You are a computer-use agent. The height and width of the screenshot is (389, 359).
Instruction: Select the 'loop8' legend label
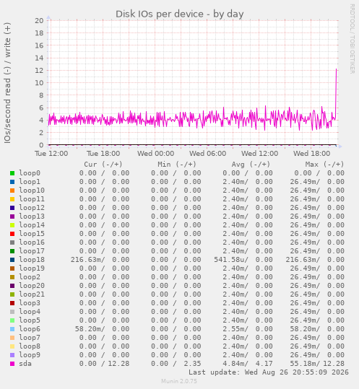coord(30,346)
